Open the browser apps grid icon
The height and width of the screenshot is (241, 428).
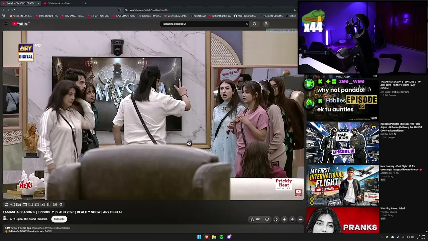[x=3, y=16]
